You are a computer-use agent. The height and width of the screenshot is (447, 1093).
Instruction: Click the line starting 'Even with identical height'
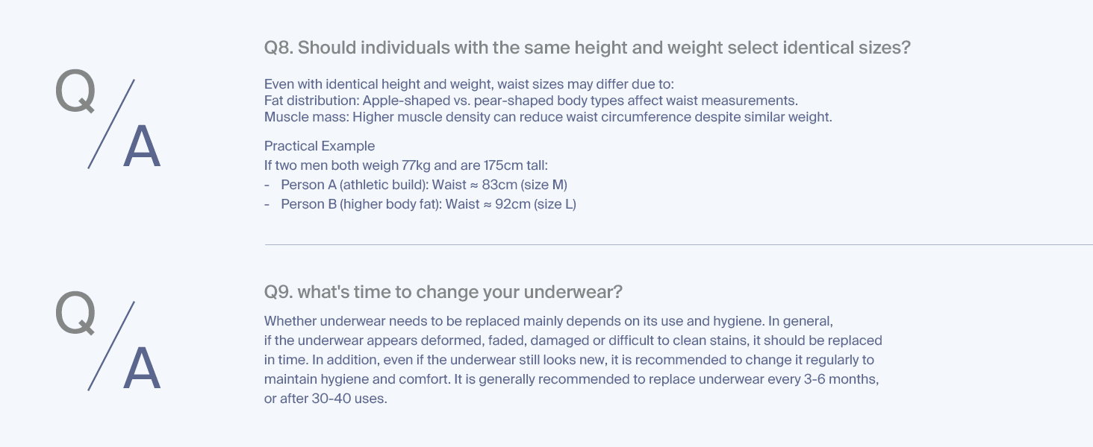(x=470, y=84)
